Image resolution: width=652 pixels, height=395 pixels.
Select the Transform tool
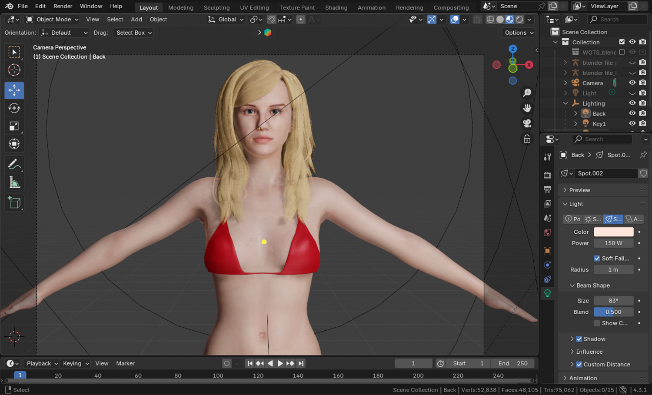point(14,144)
